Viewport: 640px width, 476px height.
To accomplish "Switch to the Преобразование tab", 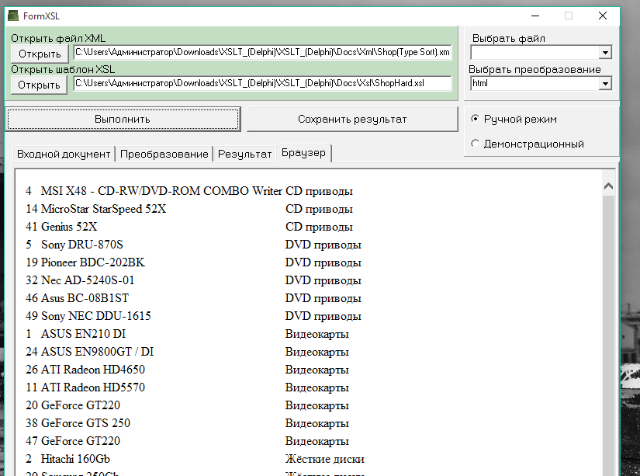I will click(164, 154).
